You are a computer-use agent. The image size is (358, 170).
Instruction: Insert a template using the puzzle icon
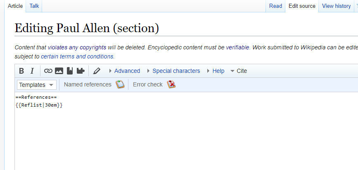click(x=81, y=71)
